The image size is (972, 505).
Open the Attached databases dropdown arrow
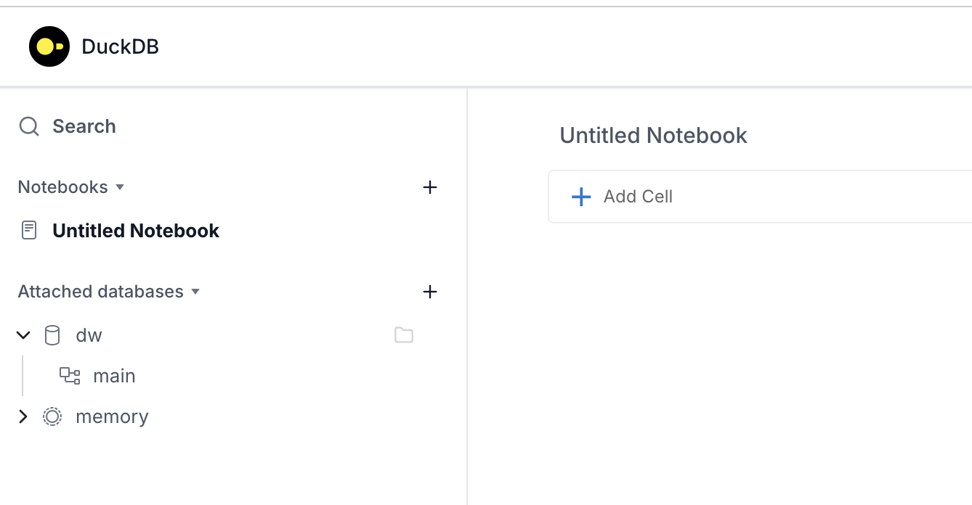pyautogui.click(x=195, y=292)
